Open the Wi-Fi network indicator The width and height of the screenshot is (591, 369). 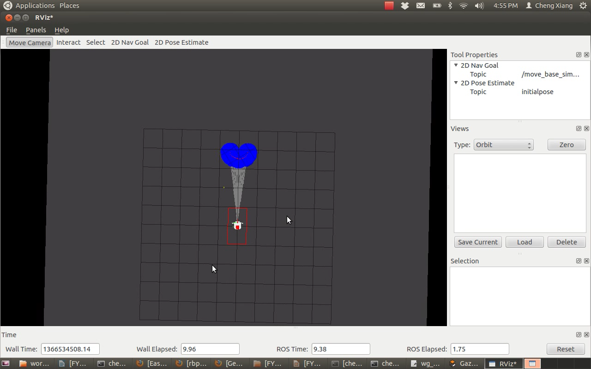click(464, 6)
